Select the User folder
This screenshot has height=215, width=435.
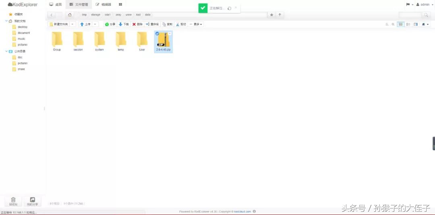click(x=142, y=42)
